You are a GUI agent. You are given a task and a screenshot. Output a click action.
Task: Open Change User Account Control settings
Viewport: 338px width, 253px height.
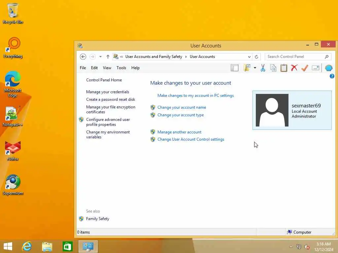[x=191, y=139]
